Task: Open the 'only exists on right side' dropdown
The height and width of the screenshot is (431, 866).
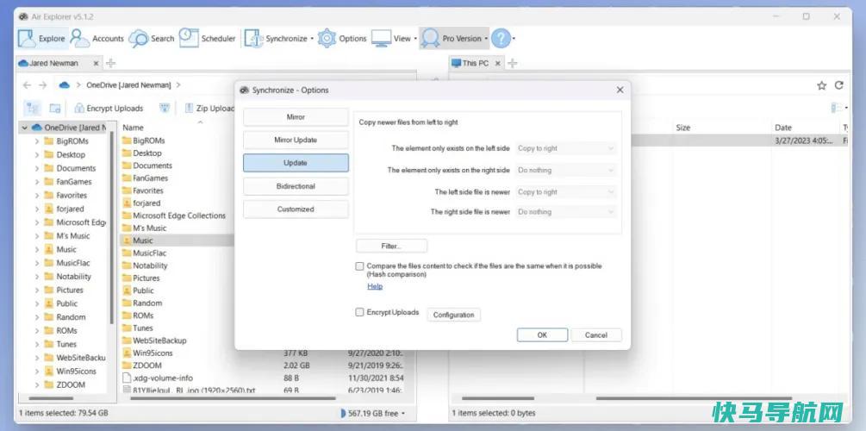Action: (x=565, y=170)
